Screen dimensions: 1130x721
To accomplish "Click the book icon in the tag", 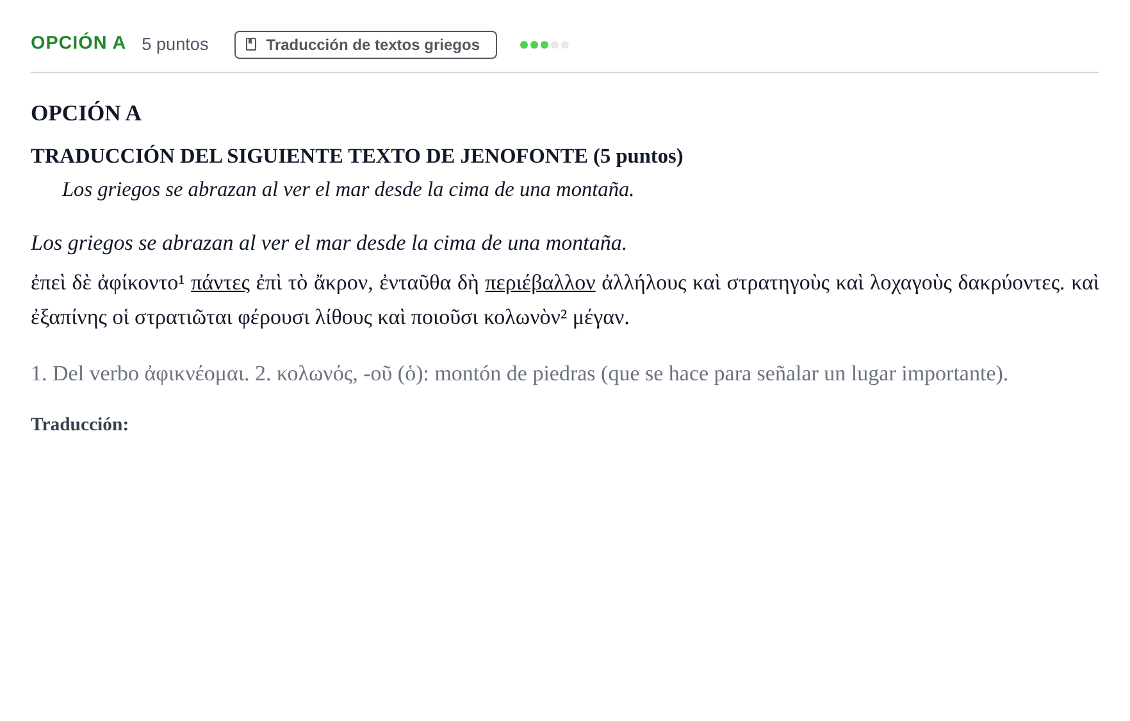I will [251, 45].
